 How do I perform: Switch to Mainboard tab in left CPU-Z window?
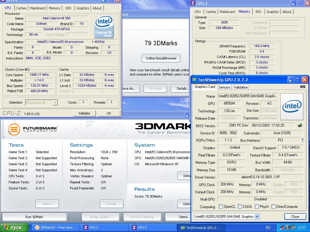[x=38, y=8]
